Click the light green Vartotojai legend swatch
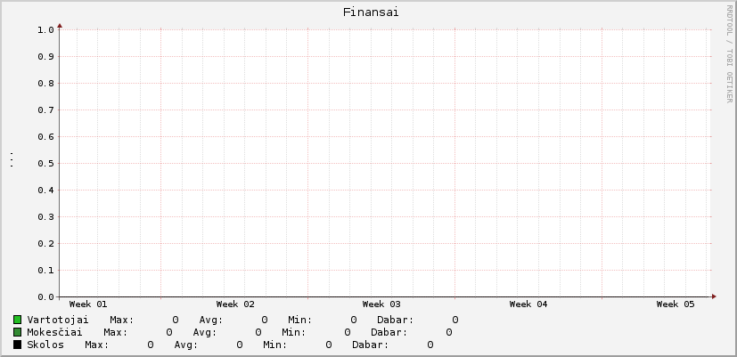 tap(17, 320)
